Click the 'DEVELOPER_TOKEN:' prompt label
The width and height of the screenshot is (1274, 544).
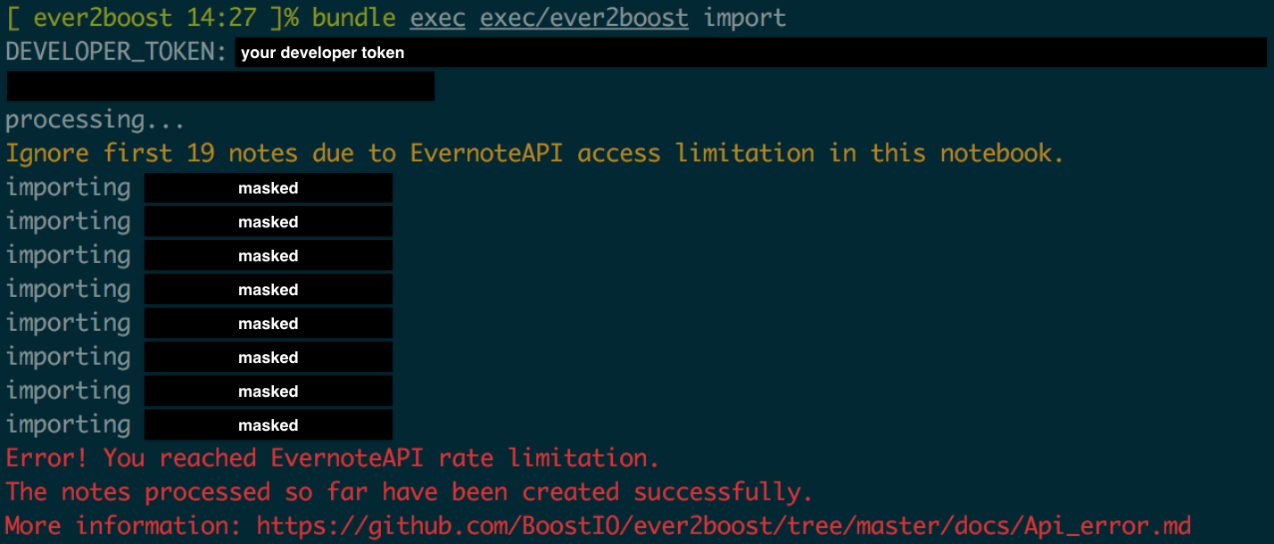tap(116, 52)
